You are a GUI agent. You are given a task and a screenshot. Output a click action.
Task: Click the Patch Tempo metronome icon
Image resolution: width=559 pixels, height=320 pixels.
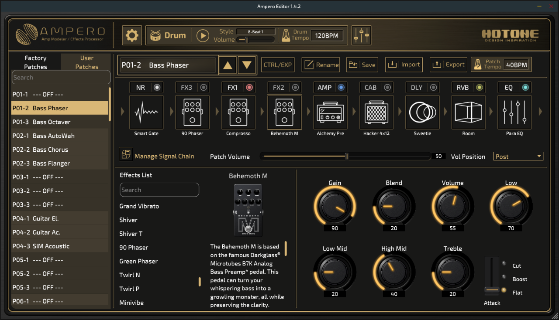point(478,65)
